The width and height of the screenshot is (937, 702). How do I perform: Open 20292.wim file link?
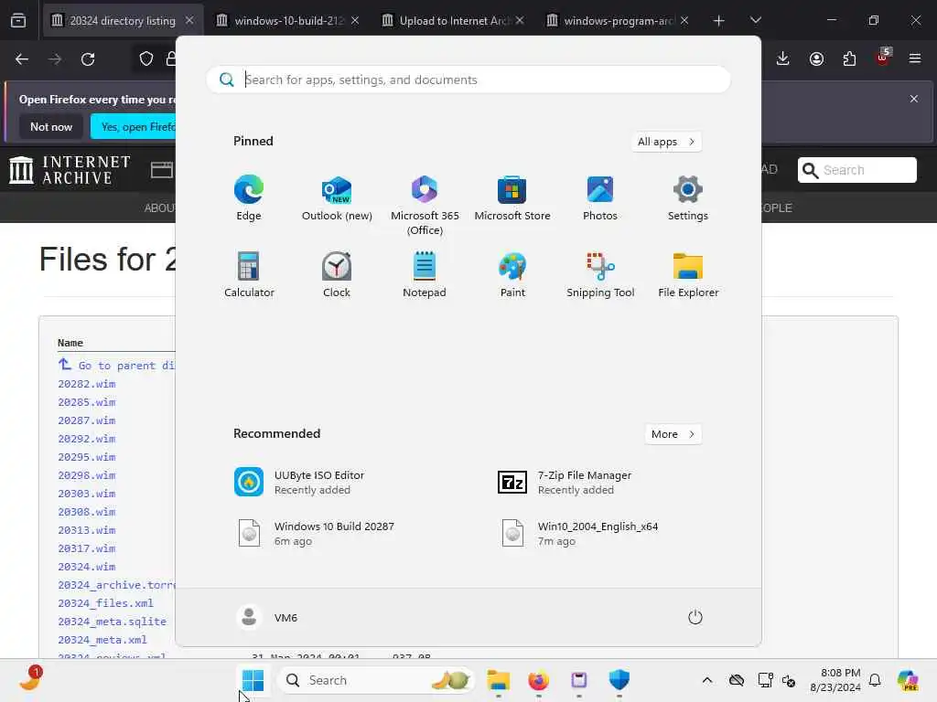[x=87, y=439]
